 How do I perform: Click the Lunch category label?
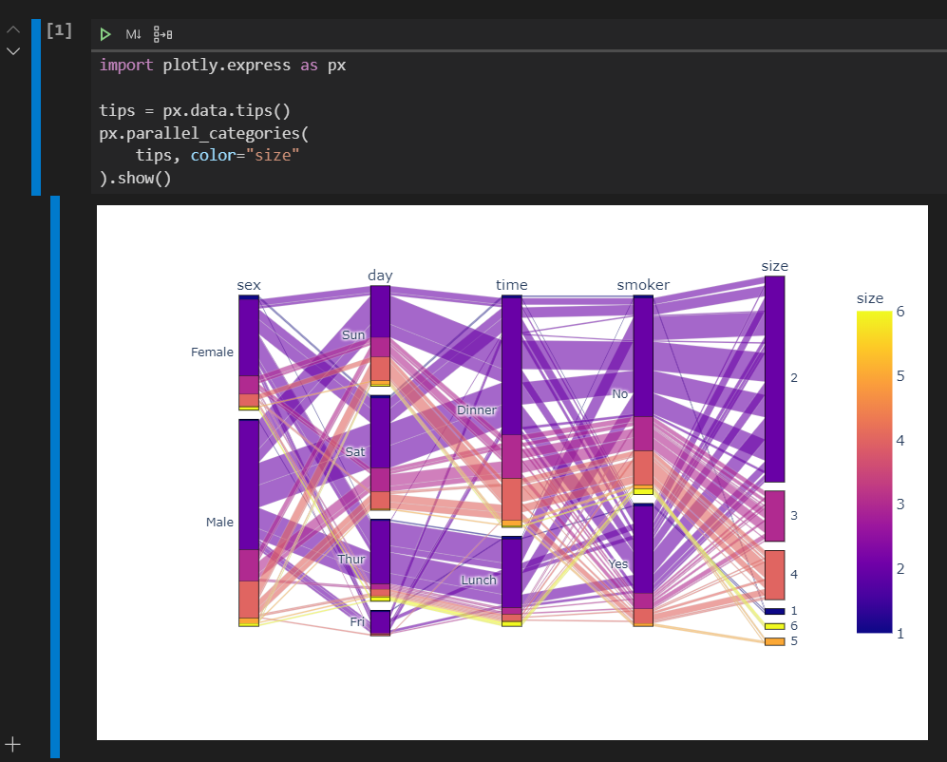pos(479,581)
